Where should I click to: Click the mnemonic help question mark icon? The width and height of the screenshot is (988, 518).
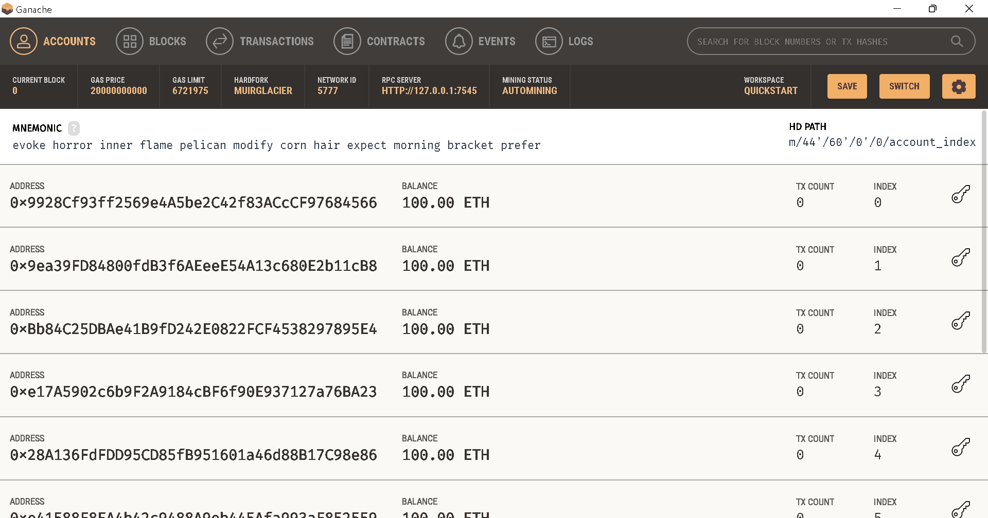pyautogui.click(x=74, y=128)
